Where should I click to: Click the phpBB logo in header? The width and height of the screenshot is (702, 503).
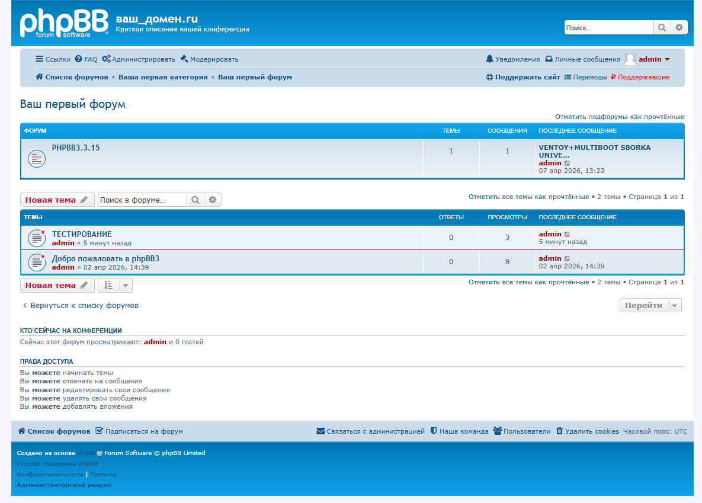(x=64, y=24)
